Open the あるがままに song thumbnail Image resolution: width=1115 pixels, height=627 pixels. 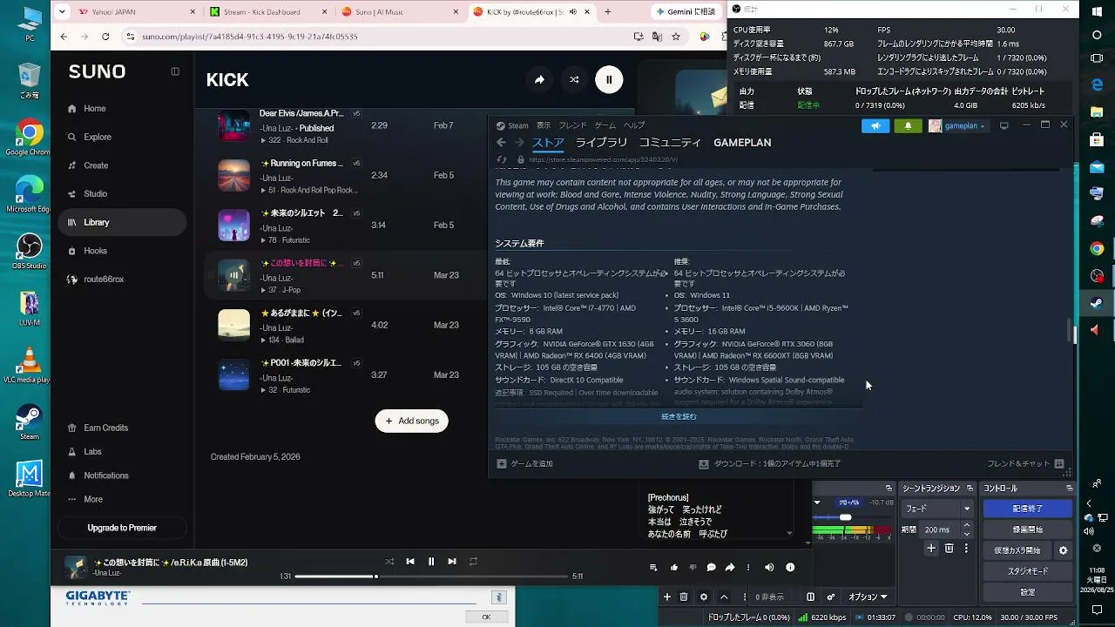pyautogui.click(x=233, y=325)
